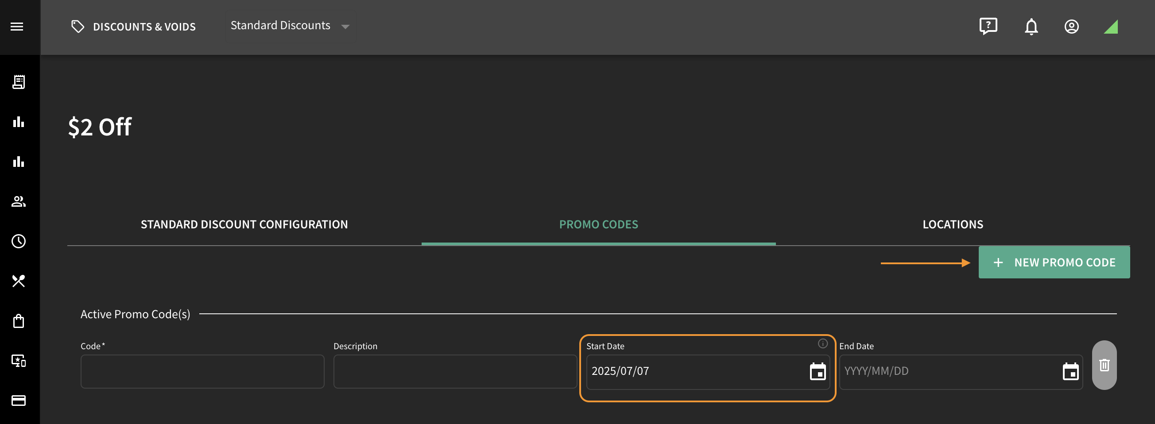Screen dimensions: 1155x424
Task: Open the End Date calendar picker
Action: click(x=1070, y=371)
